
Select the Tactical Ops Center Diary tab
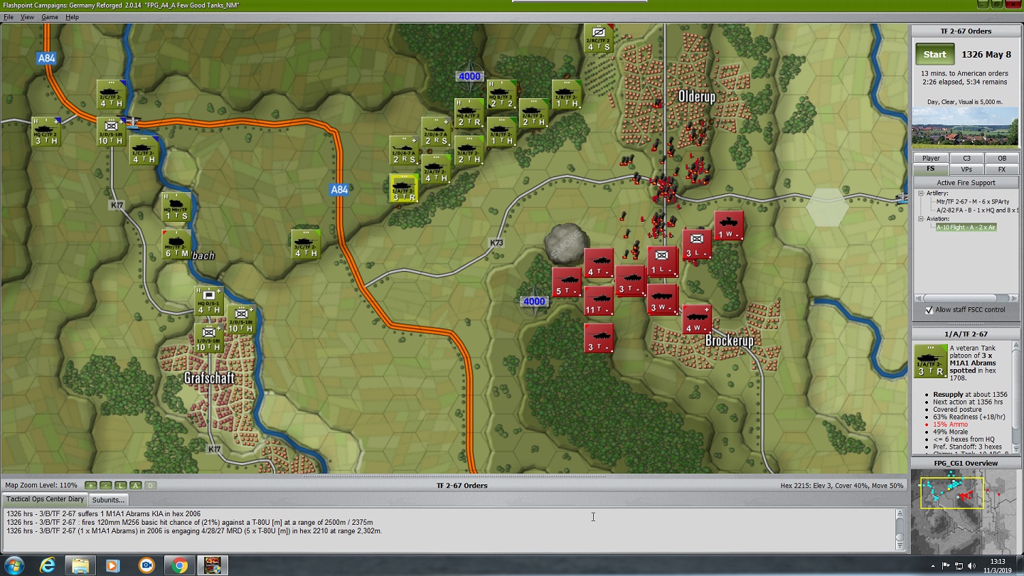46,499
